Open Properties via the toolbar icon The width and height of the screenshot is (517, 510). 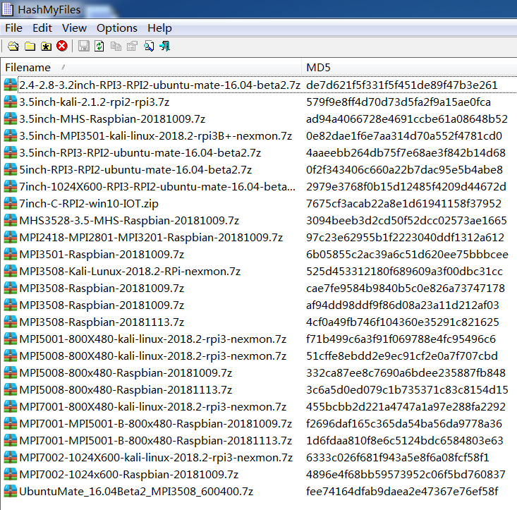132,47
